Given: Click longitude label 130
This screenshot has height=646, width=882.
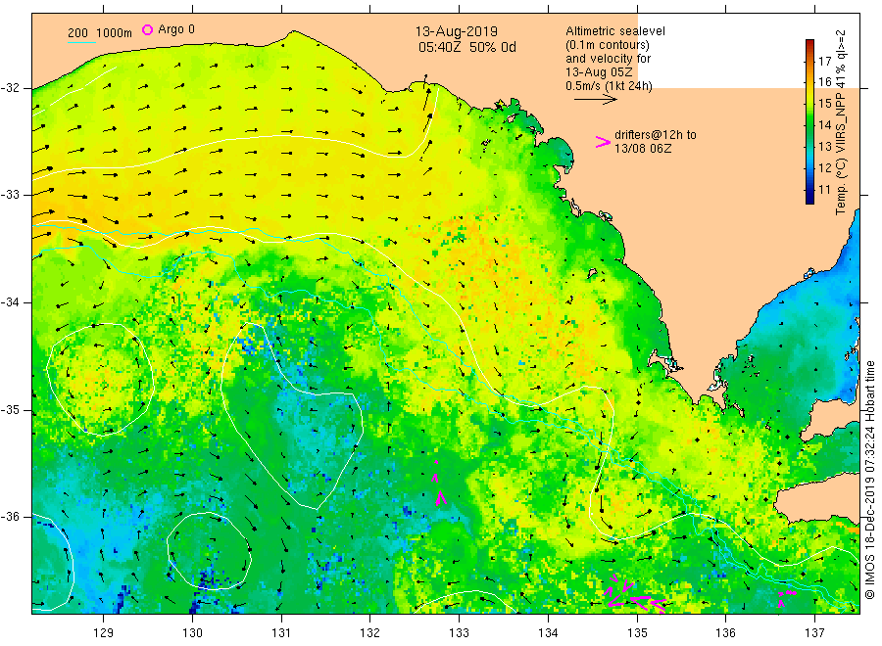Looking at the screenshot, I should 192,633.
